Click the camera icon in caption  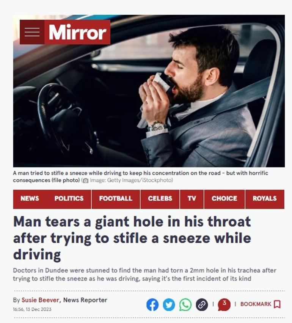[x=85, y=180]
